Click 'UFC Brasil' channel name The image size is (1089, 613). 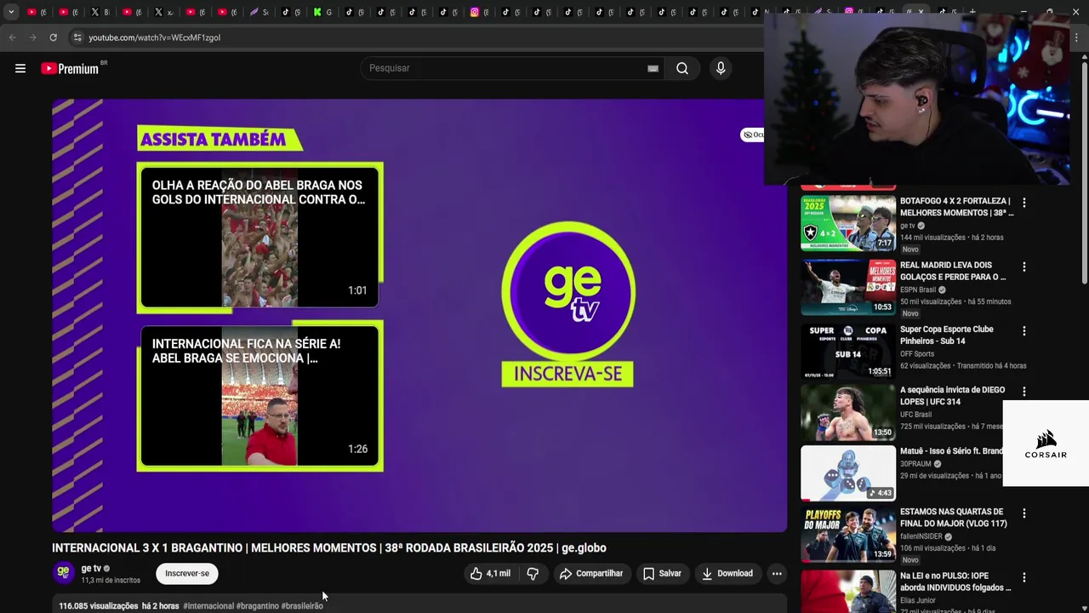[915, 415]
